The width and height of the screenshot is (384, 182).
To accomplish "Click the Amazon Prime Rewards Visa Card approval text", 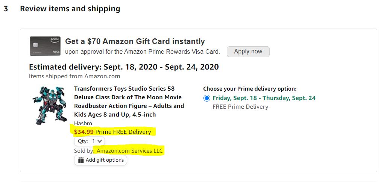I will [x=142, y=52].
